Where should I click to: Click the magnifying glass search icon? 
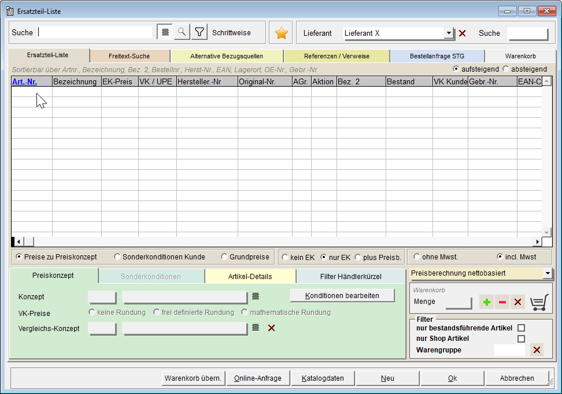[182, 32]
